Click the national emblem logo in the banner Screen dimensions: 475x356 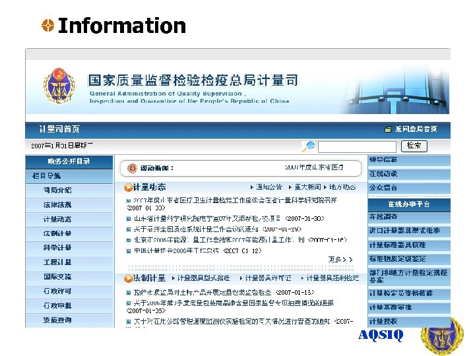click(59, 86)
